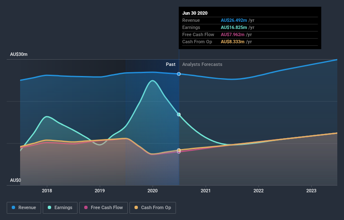344x220 pixels.
Task: Click the AU$7.962m free cash flow value
Action: [x=233, y=34]
